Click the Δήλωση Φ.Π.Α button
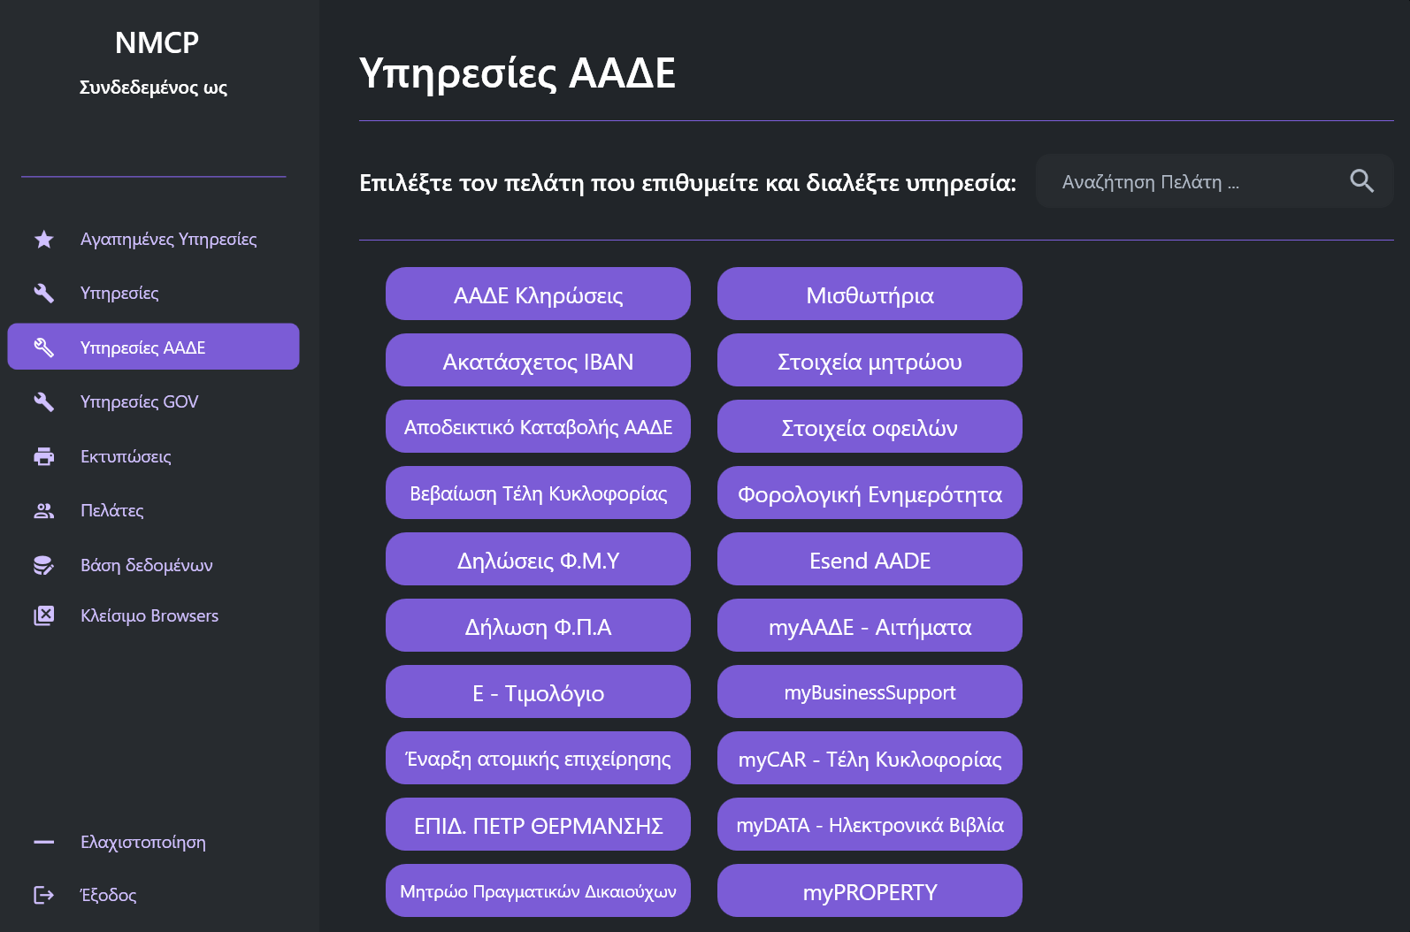This screenshot has width=1410, height=932. (538, 626)
